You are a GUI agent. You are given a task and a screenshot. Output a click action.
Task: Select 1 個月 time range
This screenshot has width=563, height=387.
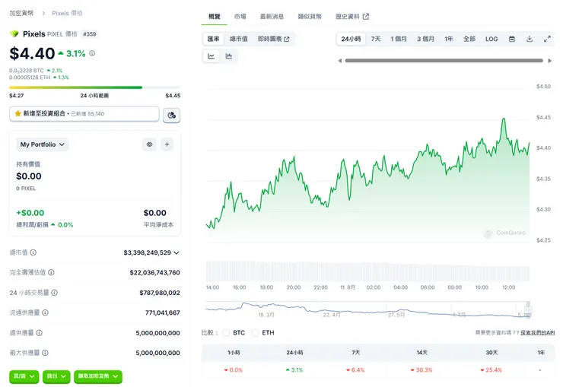(399, 39)
